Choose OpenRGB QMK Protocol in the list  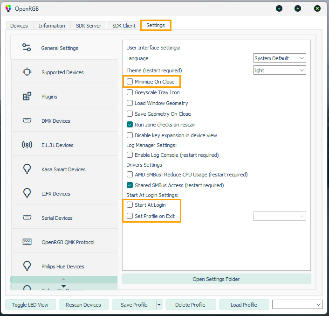click(x=64, y=241)
